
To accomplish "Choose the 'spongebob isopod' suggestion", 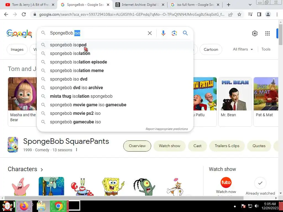I will tap(115, 45).
